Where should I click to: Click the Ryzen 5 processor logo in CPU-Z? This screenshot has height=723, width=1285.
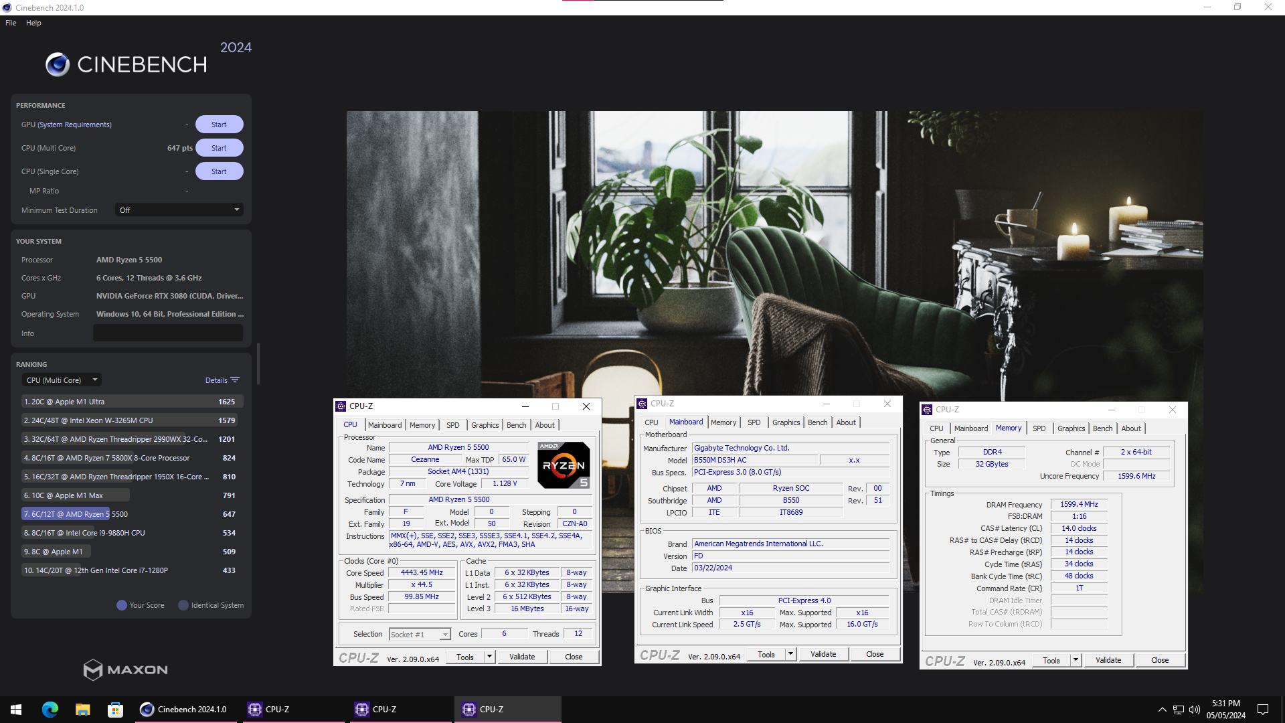coord(564,465)
